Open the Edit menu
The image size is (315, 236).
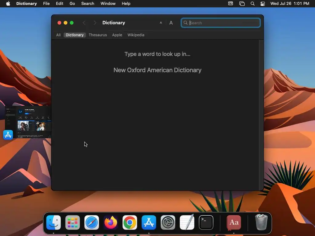click(x=59, y=4)
